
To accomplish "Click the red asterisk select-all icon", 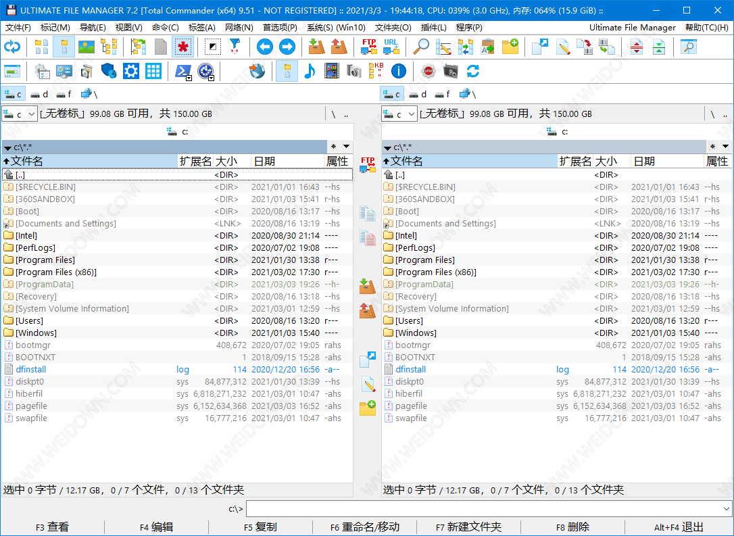I will [182, 47].
